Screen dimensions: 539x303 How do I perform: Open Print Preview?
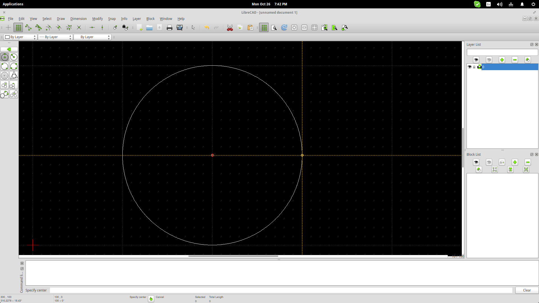(x=180, y=27)
